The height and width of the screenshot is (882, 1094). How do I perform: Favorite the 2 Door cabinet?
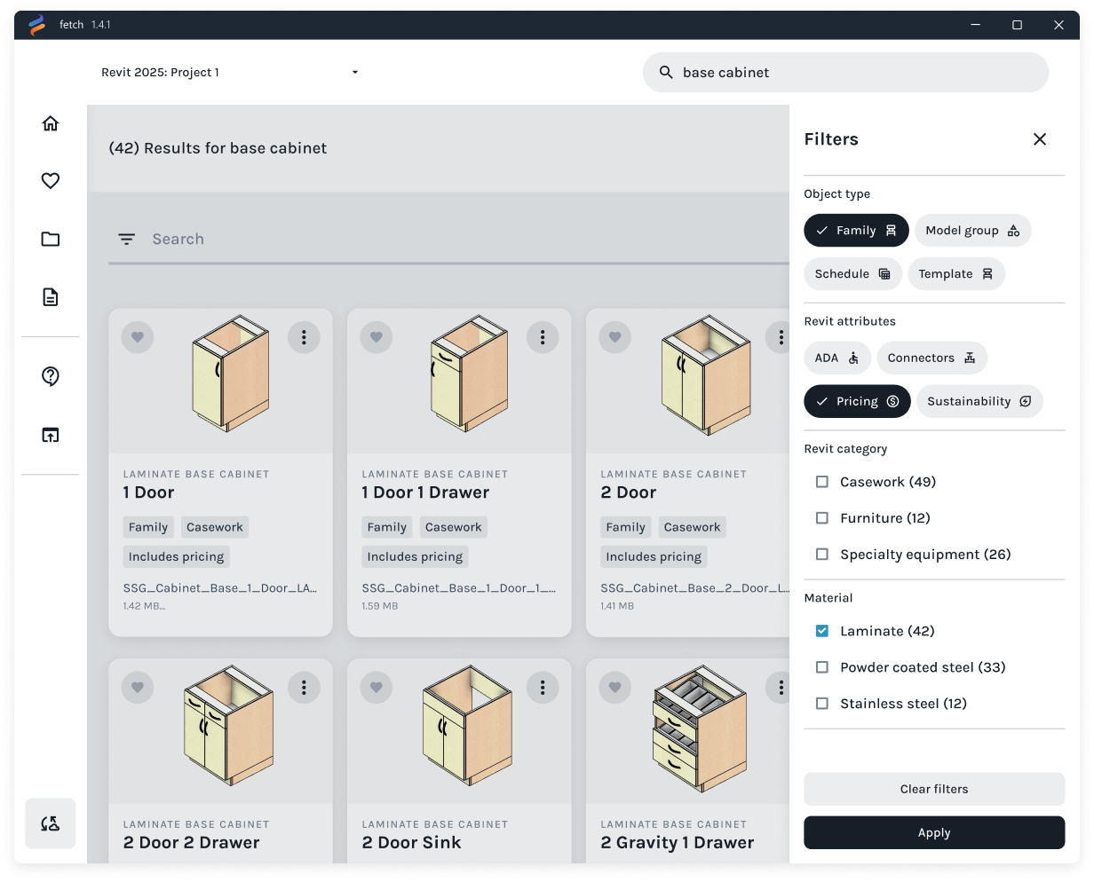click(615, 337)
